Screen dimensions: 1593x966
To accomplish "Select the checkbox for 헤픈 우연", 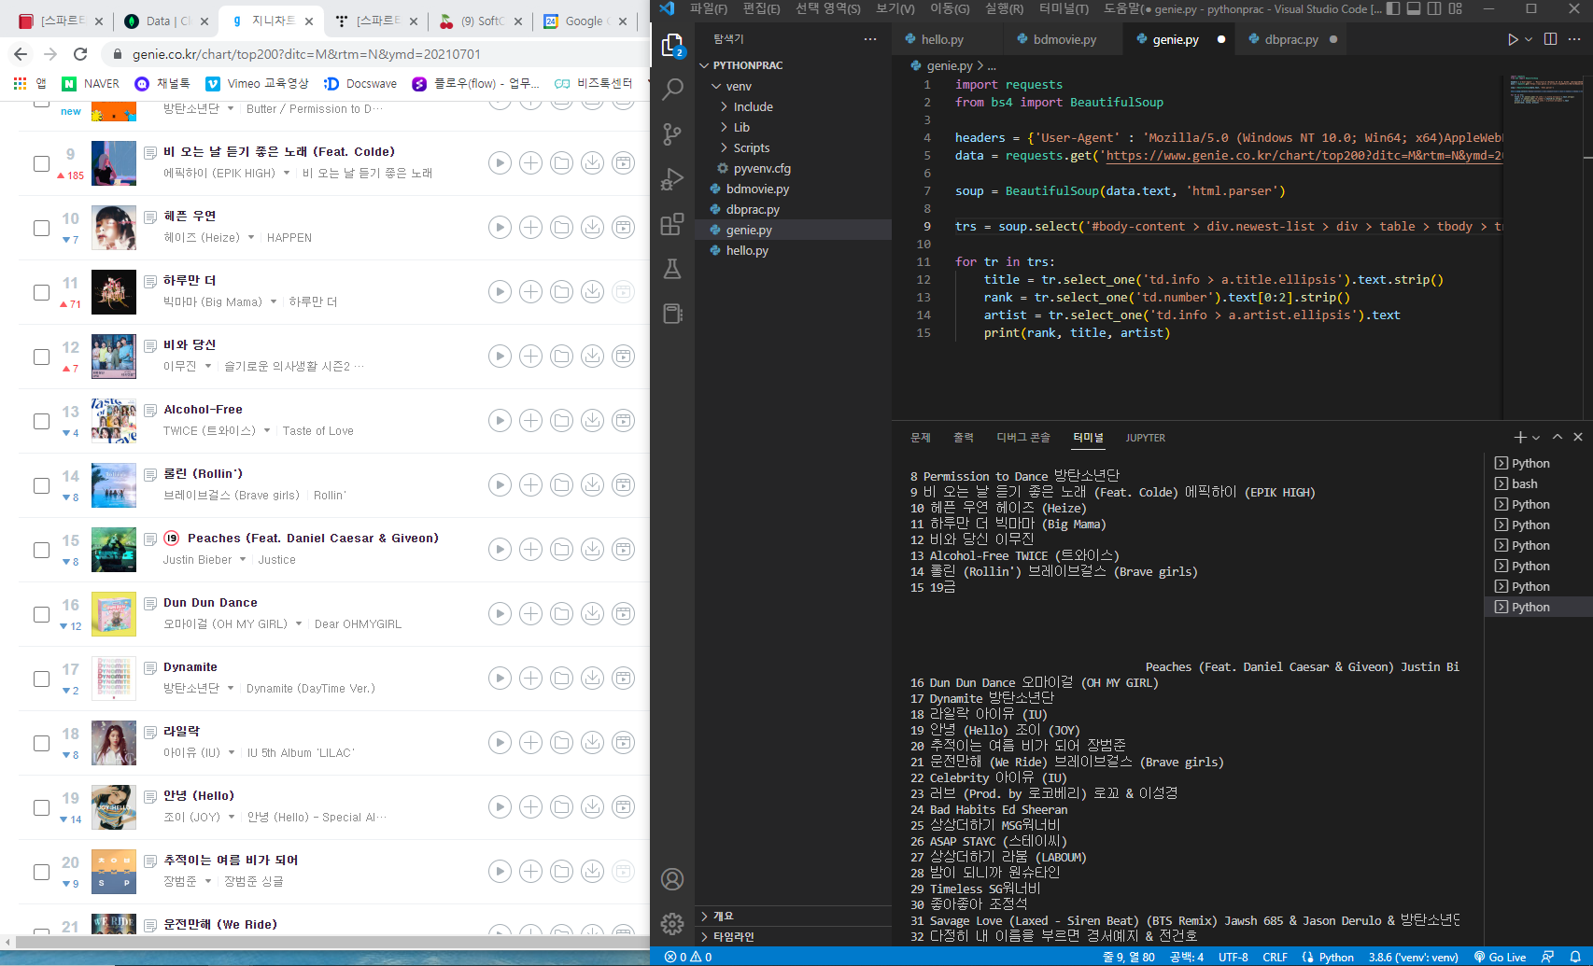I will (41, 228).
